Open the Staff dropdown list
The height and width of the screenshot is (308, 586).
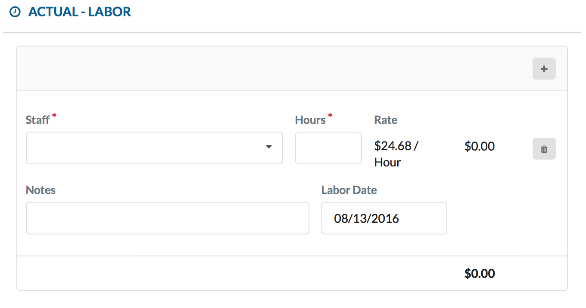(x=154, y=148)
